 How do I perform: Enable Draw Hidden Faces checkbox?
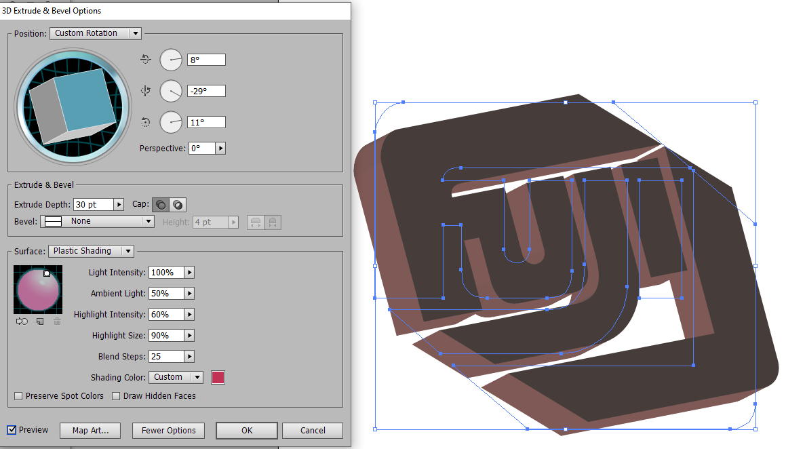[x=116, y=396]
